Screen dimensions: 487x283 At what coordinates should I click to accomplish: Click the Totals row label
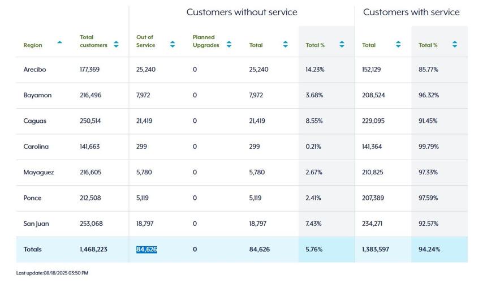click(x=32, y=249)
